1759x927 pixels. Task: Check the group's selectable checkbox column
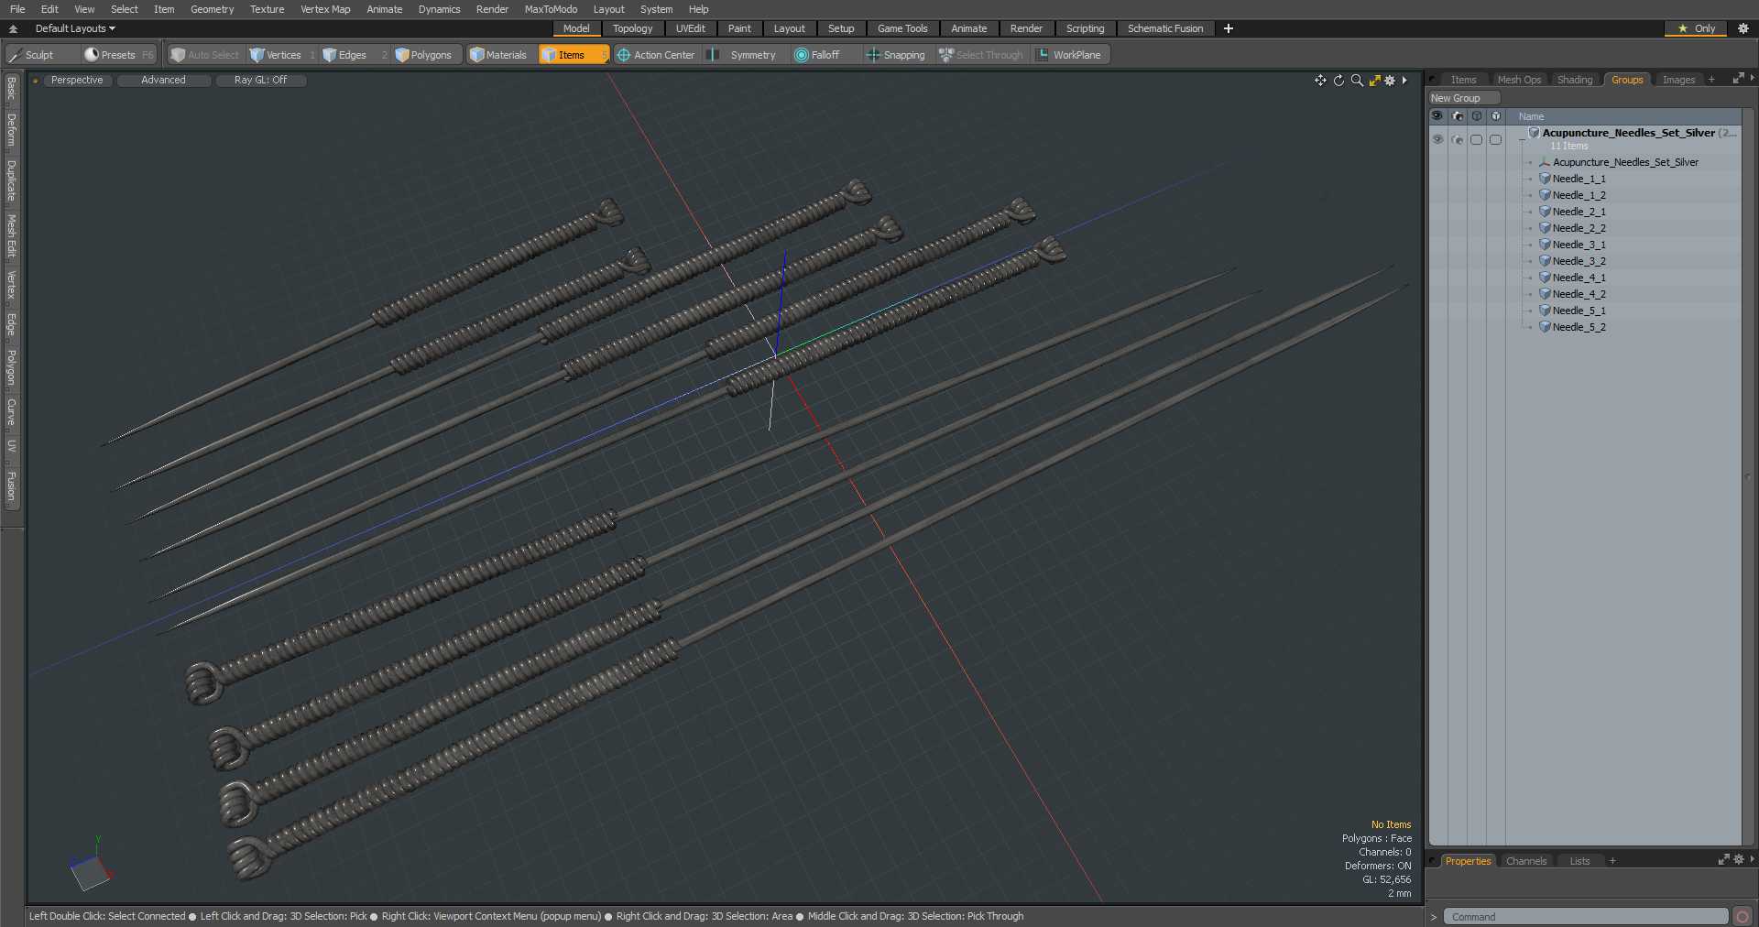[1495, 139]
